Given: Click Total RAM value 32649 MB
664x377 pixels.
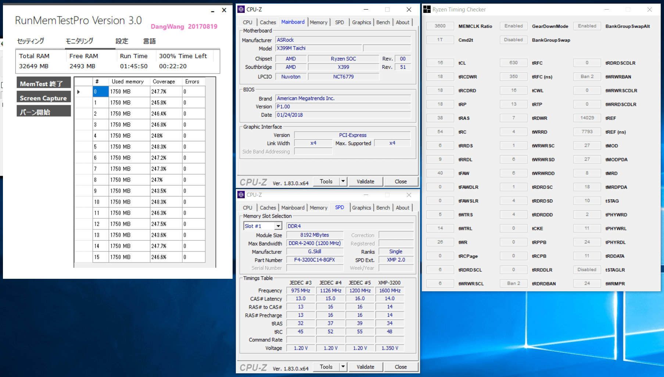Looking at the screenshot, I should pyautogui.click(x=34, y=66).
